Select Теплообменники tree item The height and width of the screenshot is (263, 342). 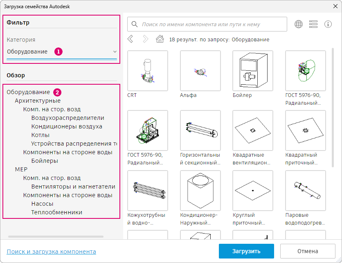57,212
